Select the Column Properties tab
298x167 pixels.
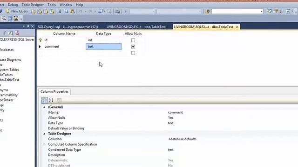point(54,92)
